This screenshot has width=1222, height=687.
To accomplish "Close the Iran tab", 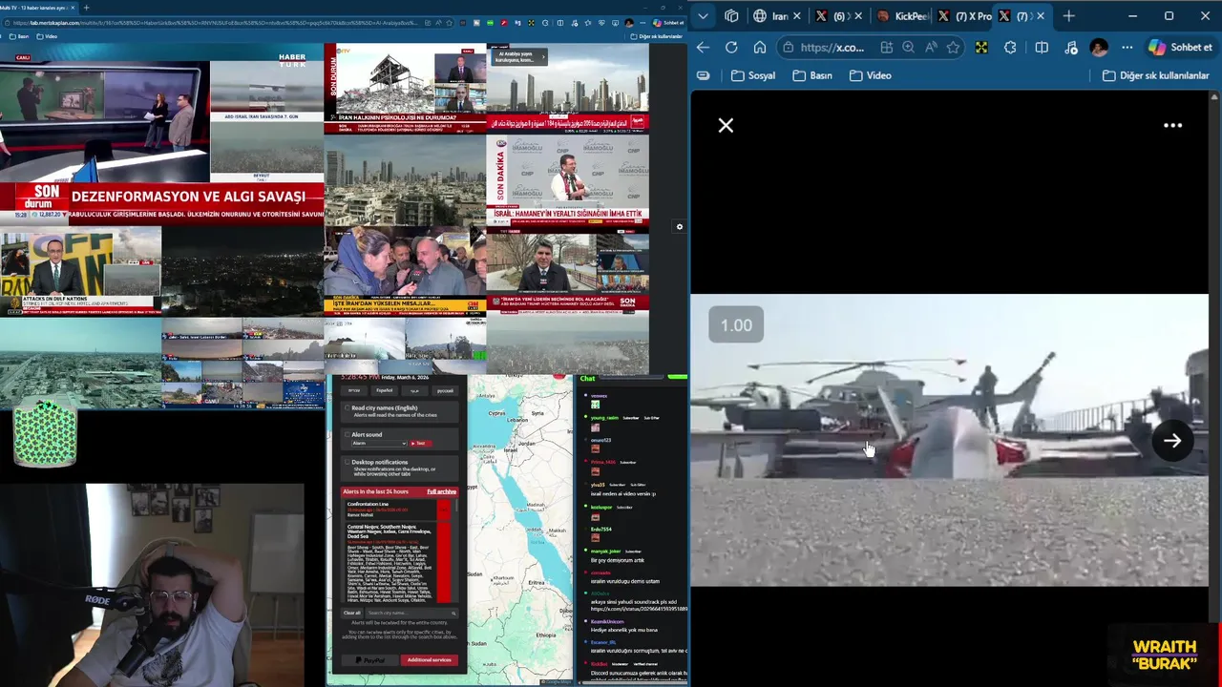I will 798,15.
